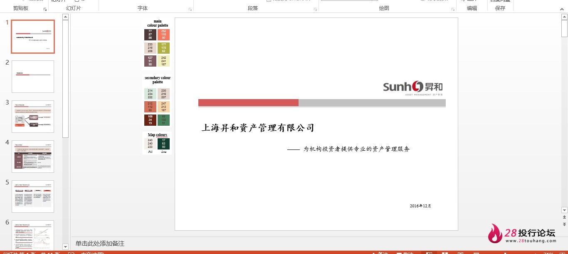
Task: Click the 'Map colours' heading
Action: 158,135
